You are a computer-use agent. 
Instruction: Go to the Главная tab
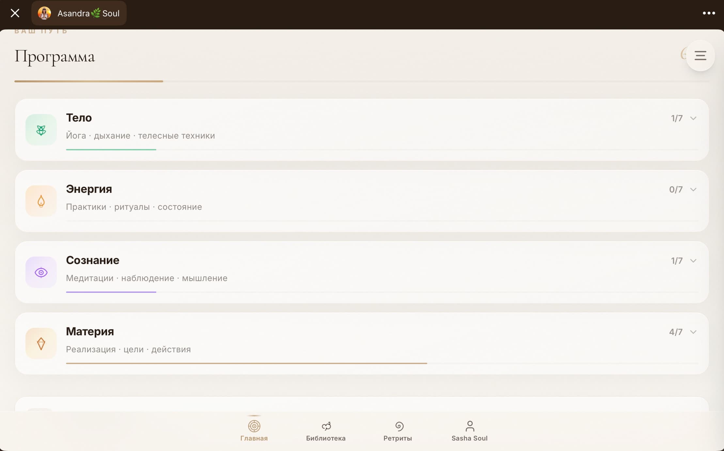[254, 431]
